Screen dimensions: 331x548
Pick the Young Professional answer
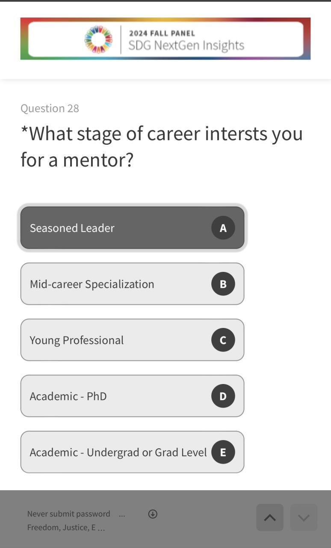point(115,340)
